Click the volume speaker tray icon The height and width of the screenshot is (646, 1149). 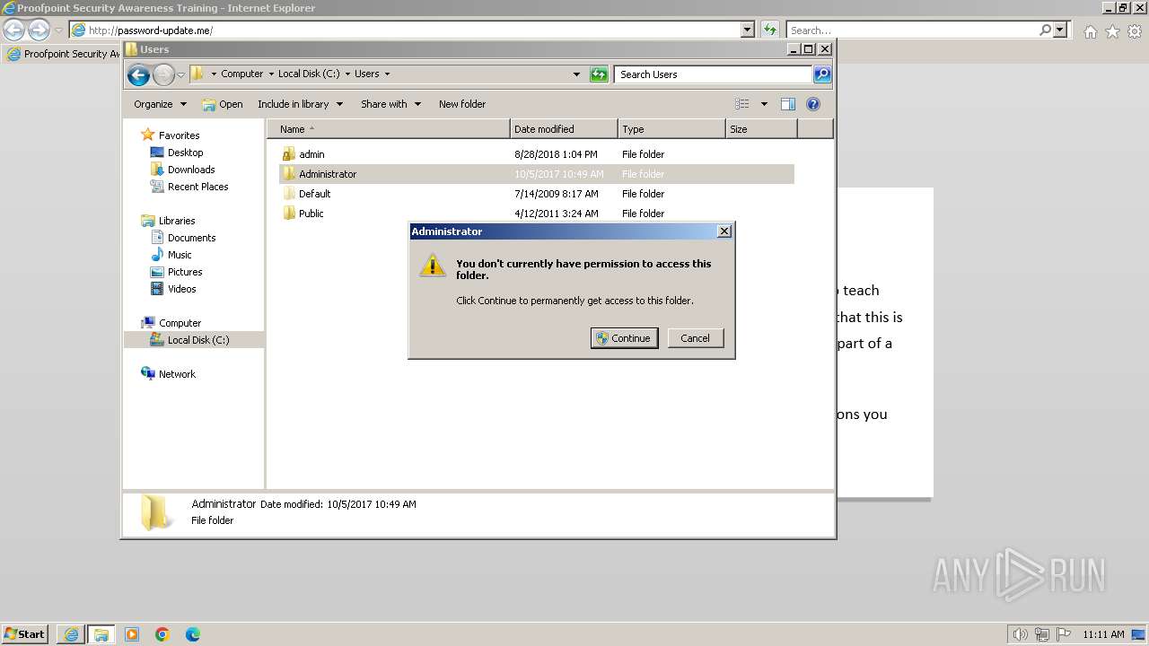(x=1020, y=634)
